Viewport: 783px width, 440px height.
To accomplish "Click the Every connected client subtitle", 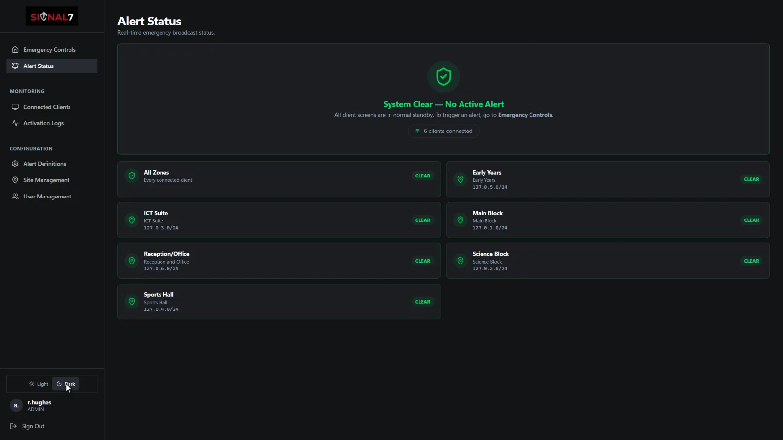I will 168,180.
